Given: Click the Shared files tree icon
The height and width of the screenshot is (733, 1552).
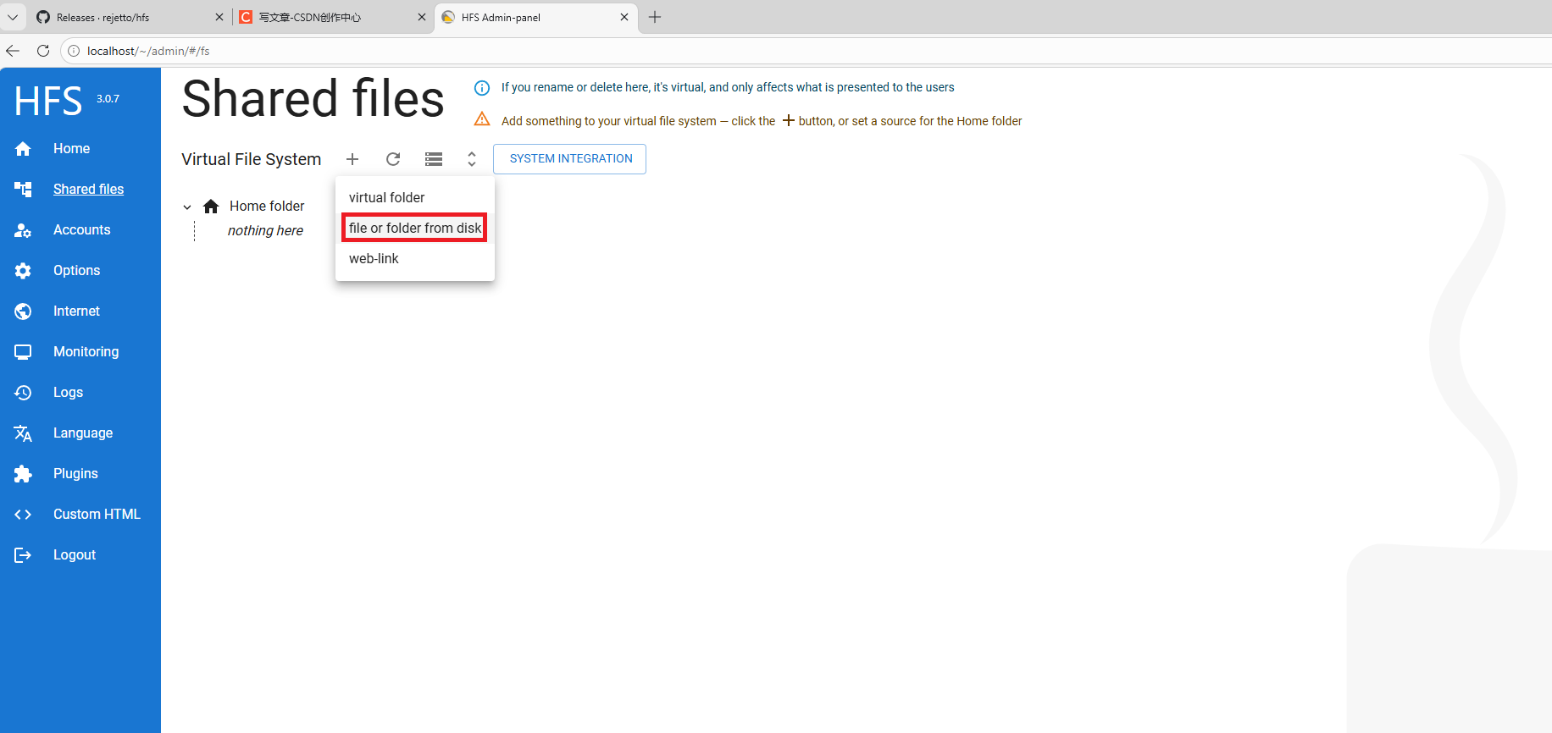Looking at the screenshot, I should pos(23,190).
